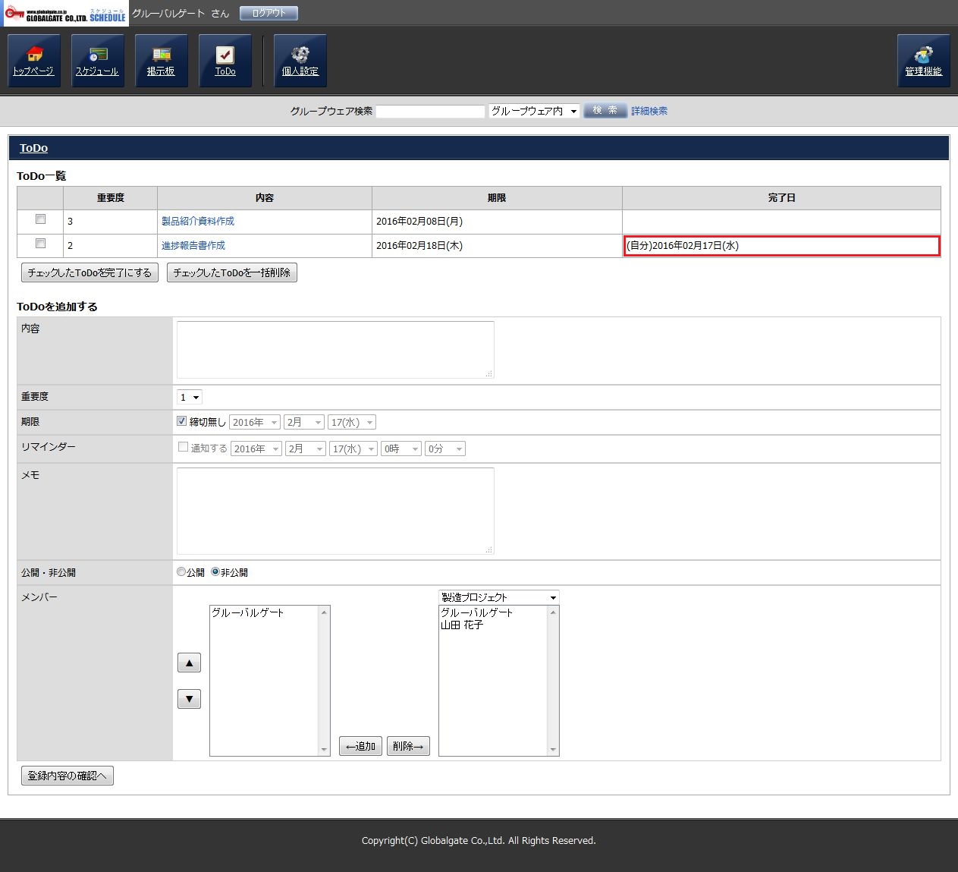Open the 進捗報告書作成 ToDo link
Image resolution: width=958 pixels, height=872 pixels.
[193, 245]
